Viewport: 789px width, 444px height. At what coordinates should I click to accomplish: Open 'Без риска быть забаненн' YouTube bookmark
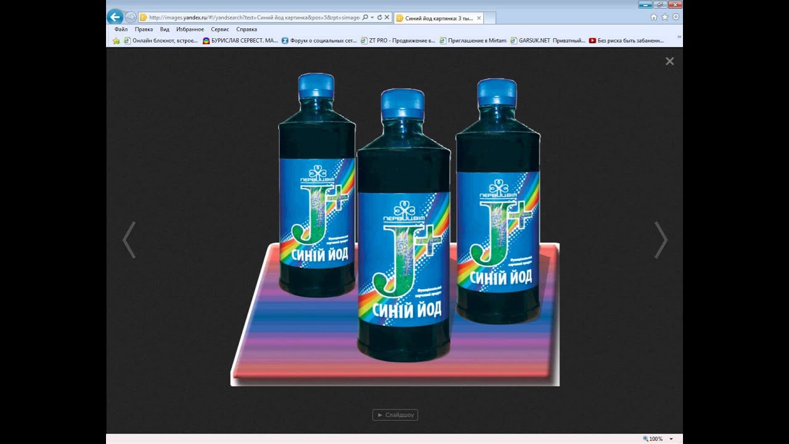click(626, 41)
